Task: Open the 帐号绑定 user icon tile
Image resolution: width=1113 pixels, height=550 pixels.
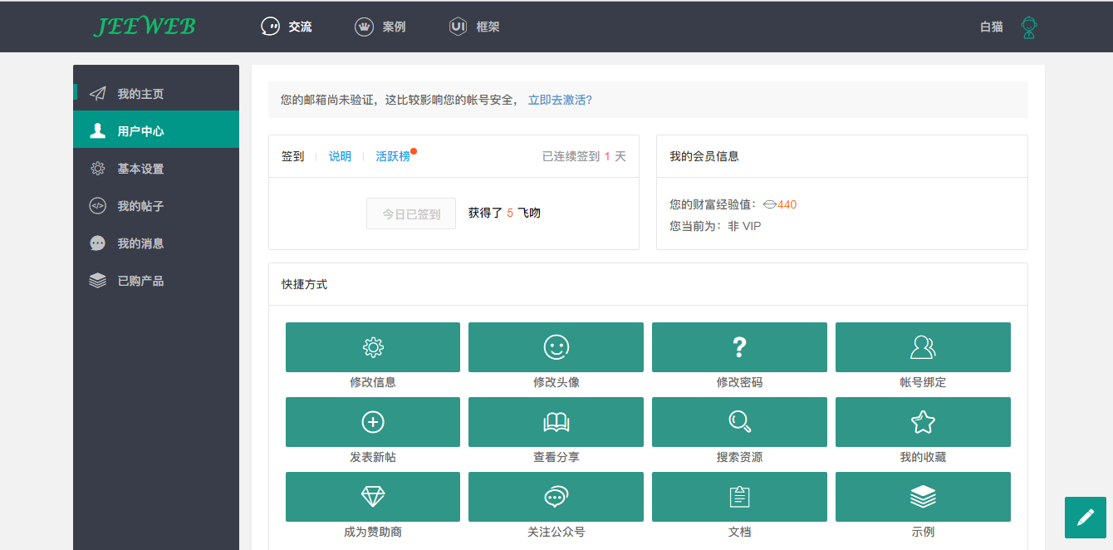Action: tap(923, 347)
